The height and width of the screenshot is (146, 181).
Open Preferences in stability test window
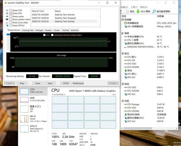point(78,83)
